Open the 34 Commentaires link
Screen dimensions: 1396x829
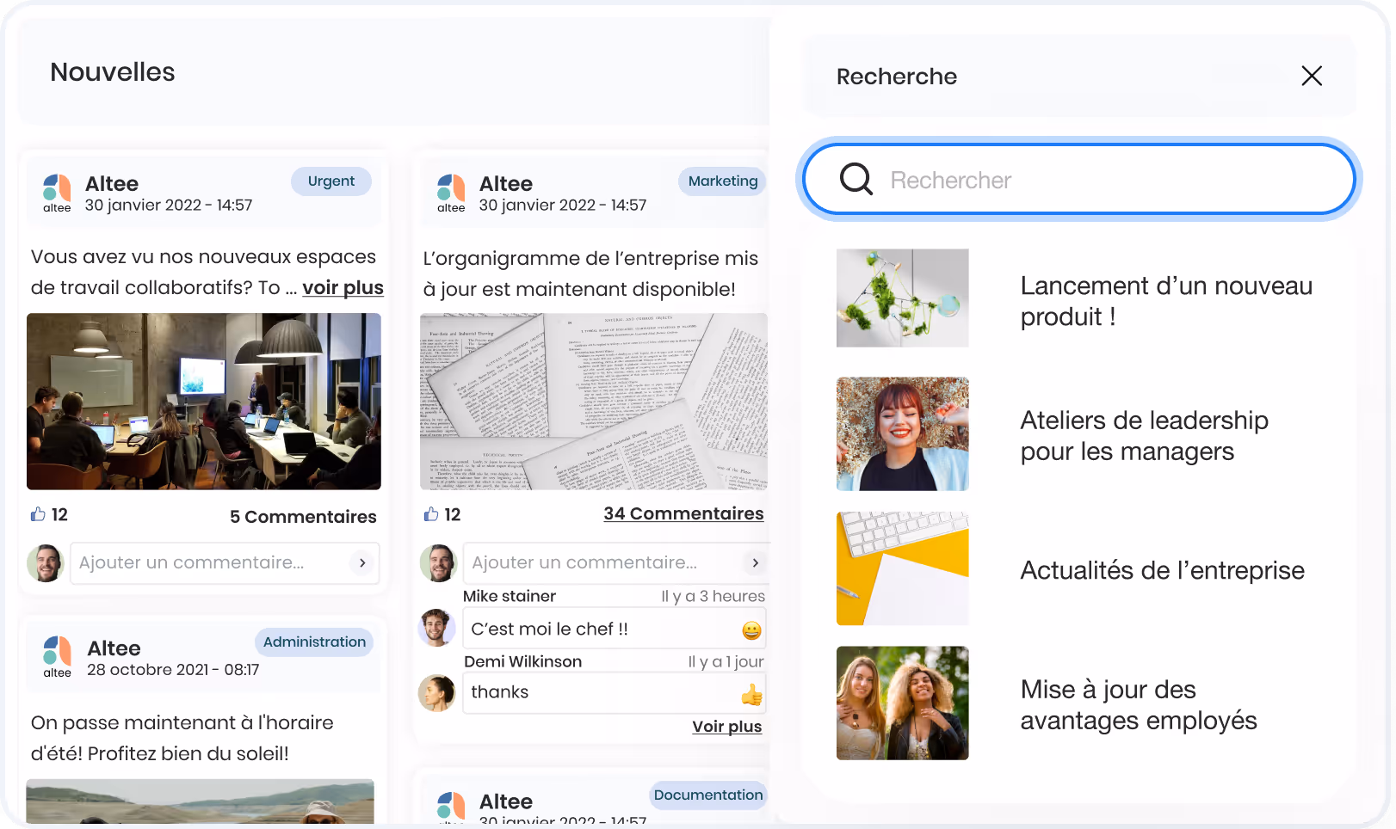(x=683, y=513)
